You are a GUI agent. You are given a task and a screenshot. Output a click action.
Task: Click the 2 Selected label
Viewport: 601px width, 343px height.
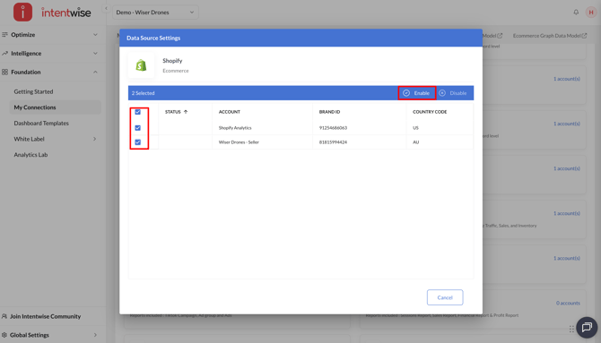[x=143, y=93]
